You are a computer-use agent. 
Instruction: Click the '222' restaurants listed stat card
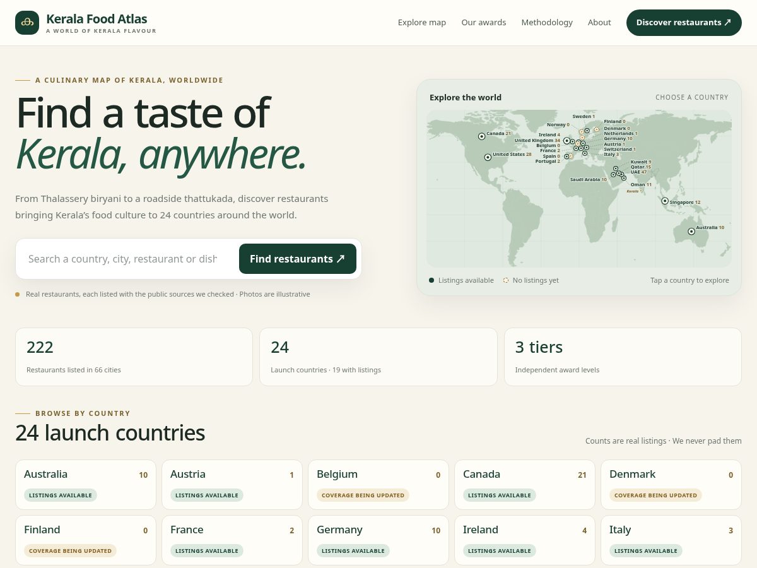(x=134, y=357)
